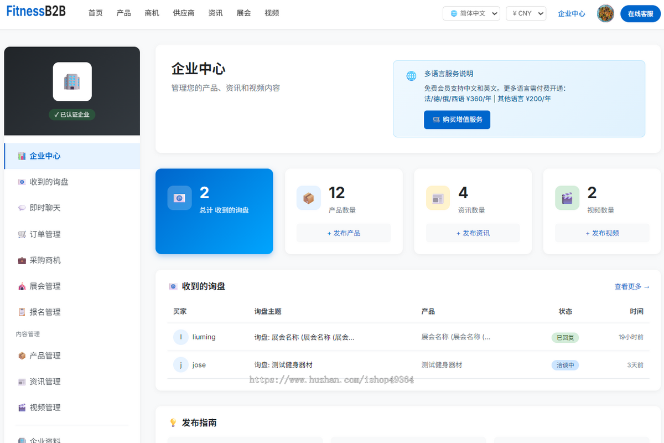Click the icon next to 收到的询盘 heading
This screenshot has height=443, width=664.
[173, 286]
